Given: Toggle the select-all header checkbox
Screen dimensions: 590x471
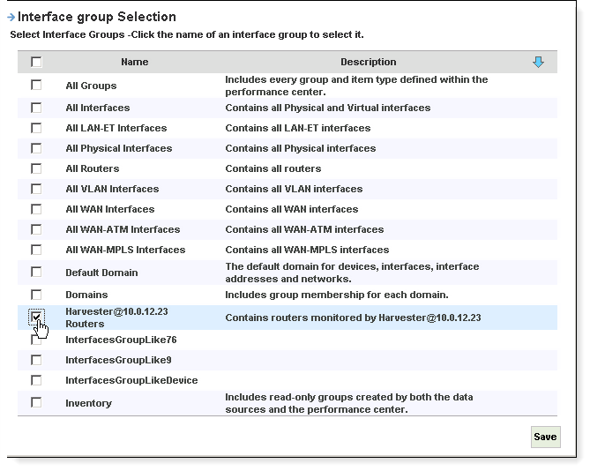Looking at the screenshot, I should point(36,62).
